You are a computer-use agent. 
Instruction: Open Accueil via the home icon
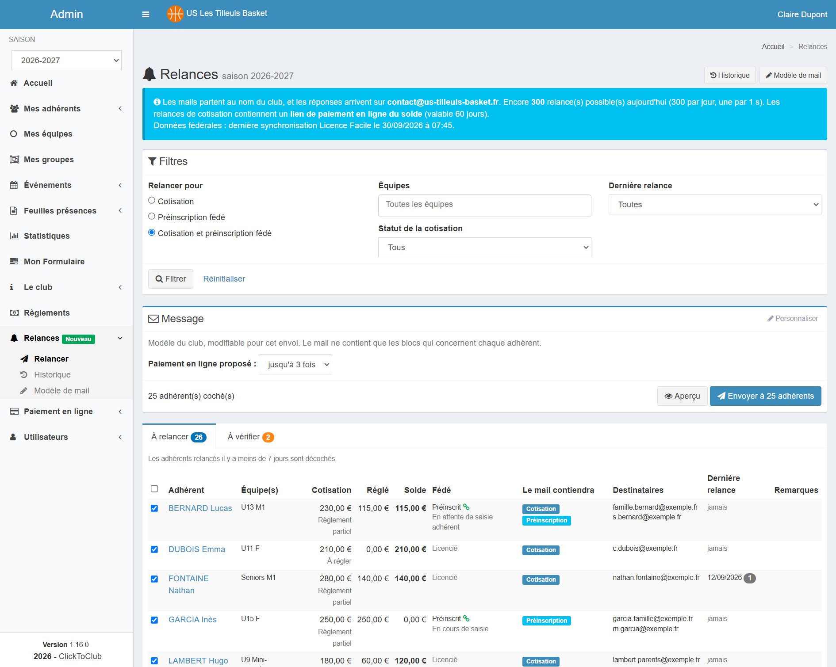tap(14, 83)
